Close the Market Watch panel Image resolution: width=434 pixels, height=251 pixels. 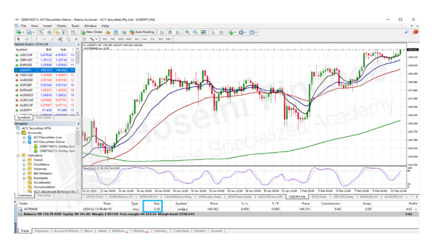point(78,44)
